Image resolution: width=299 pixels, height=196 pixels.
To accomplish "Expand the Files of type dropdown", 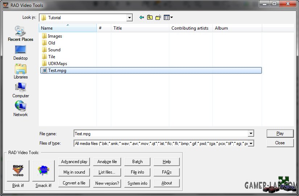I will coord(251,143).
